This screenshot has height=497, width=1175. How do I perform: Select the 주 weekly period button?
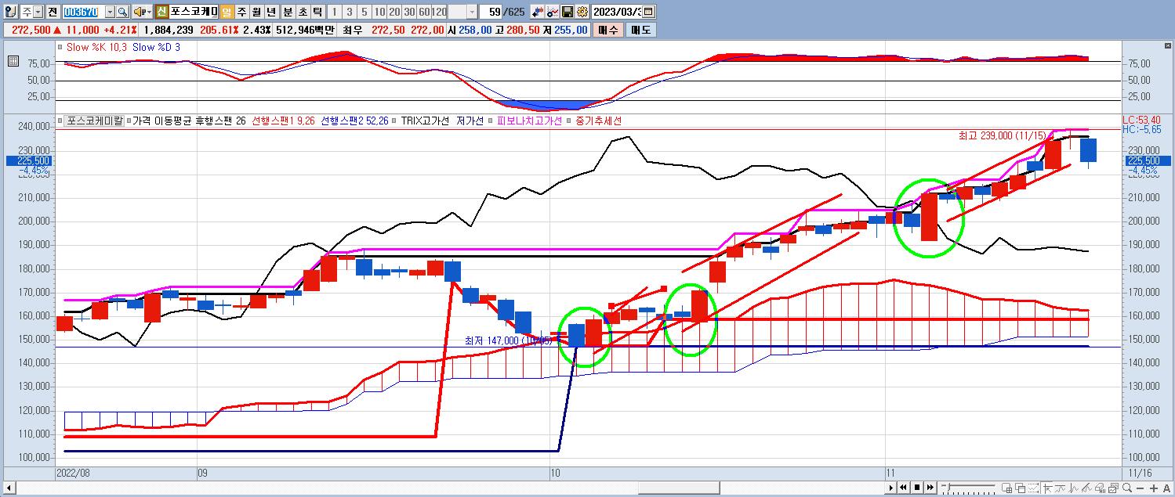point(241,12)
